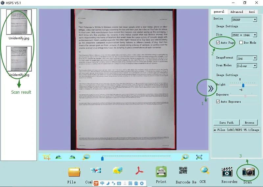Image resolution: width=263 pixels, height=187 pixels.
Task: Click the Save Path button
Action: point(227,123)
